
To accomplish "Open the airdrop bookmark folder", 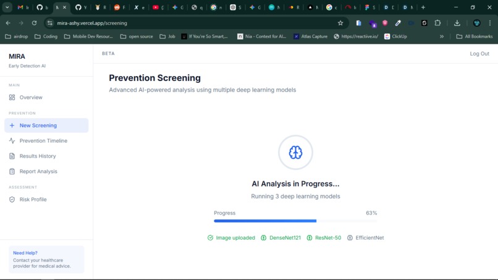I will [17, 36].
